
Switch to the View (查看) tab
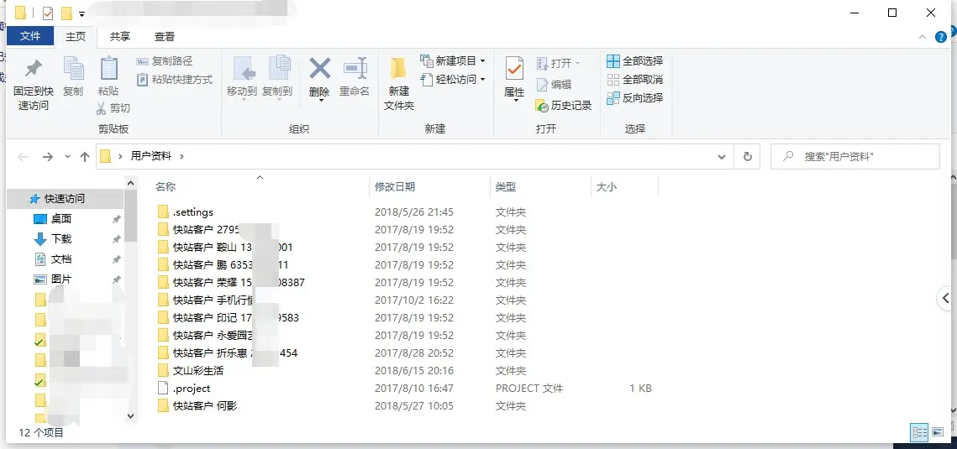point(164,37)
